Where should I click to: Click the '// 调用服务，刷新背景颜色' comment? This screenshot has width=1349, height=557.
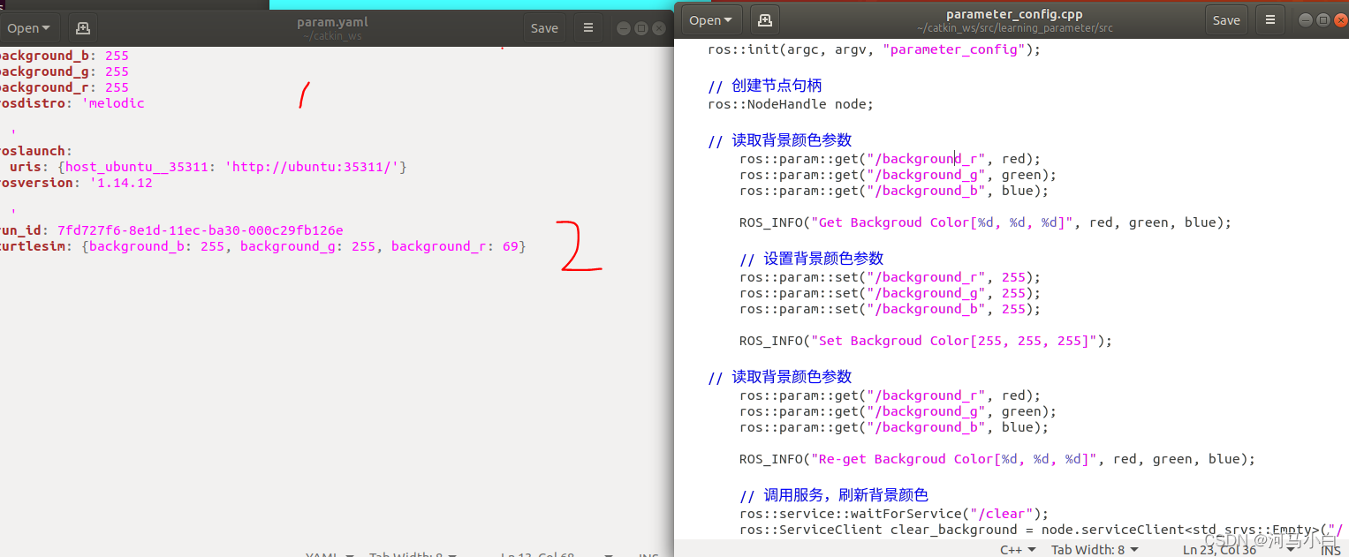click(834, 495)
